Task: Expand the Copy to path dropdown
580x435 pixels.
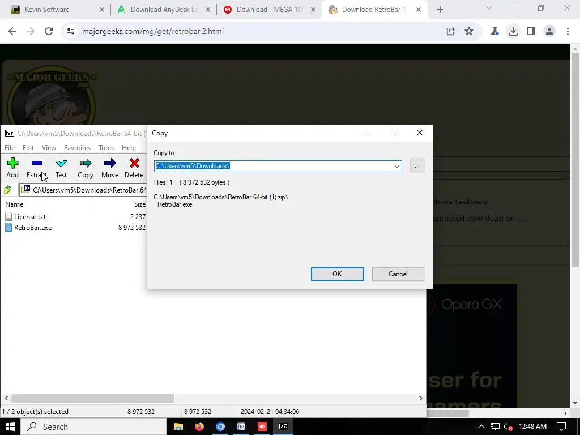Action: (397, 166)
